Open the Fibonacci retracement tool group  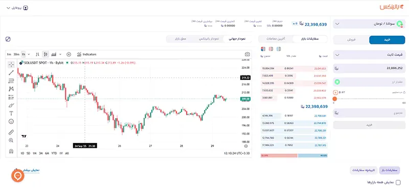[x=11, y=81]
